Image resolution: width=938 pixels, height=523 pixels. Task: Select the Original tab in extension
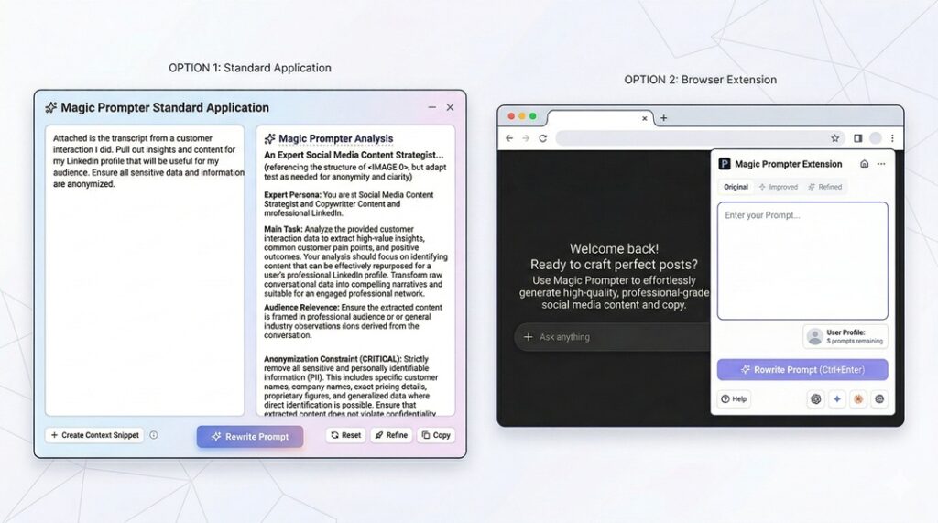[736, 187]
